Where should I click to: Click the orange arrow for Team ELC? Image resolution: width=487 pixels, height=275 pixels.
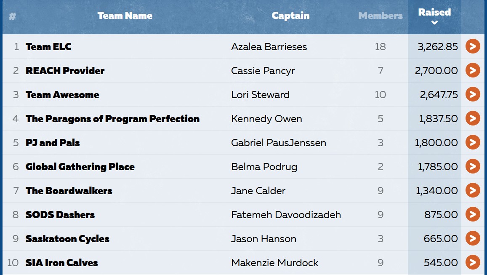(473, 46)
